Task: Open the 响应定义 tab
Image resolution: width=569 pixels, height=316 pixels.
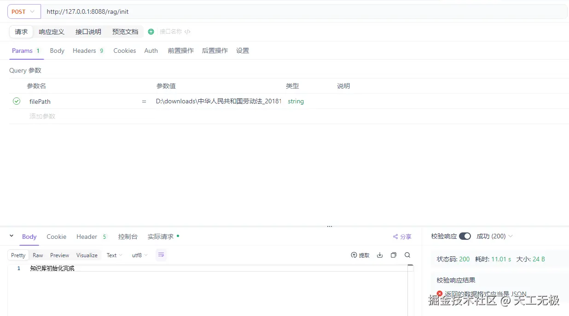Action: tap(52, 32)
